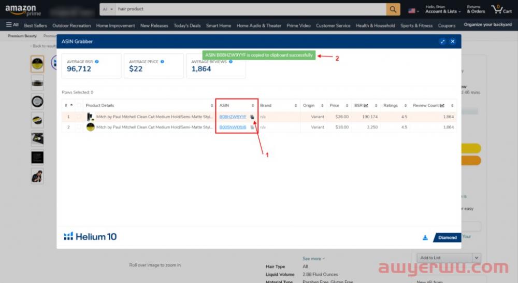Open product image in row 1
Image resolution: width=518 pixels, height=283 pixels.
pyautogui.click(x=90, y=117)
